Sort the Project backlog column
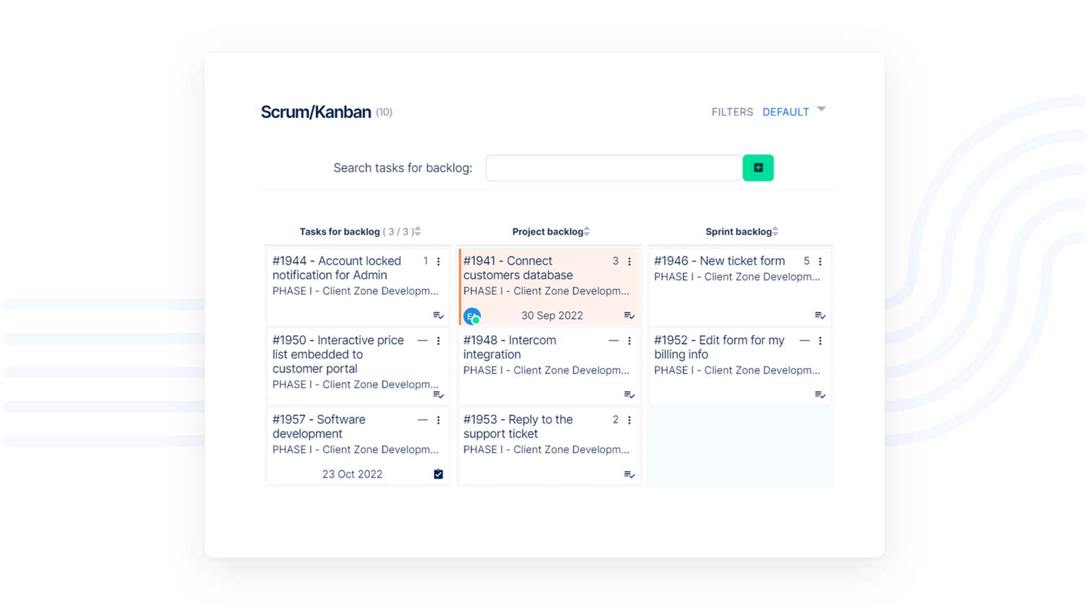Image resolution: width=1090 pixels, height=611 pixels. click(587, 231)
